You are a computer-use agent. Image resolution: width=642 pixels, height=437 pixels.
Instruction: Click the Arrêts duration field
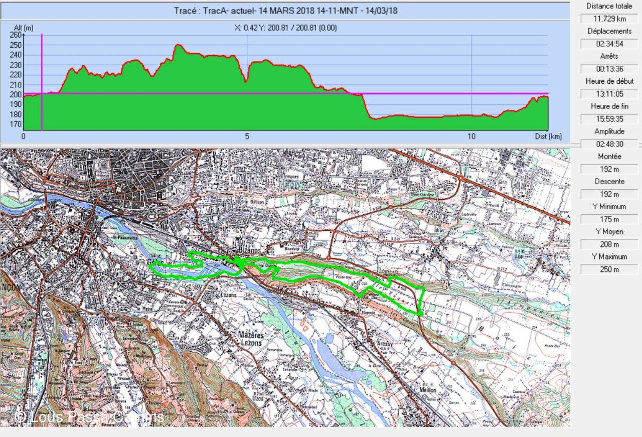609,69
